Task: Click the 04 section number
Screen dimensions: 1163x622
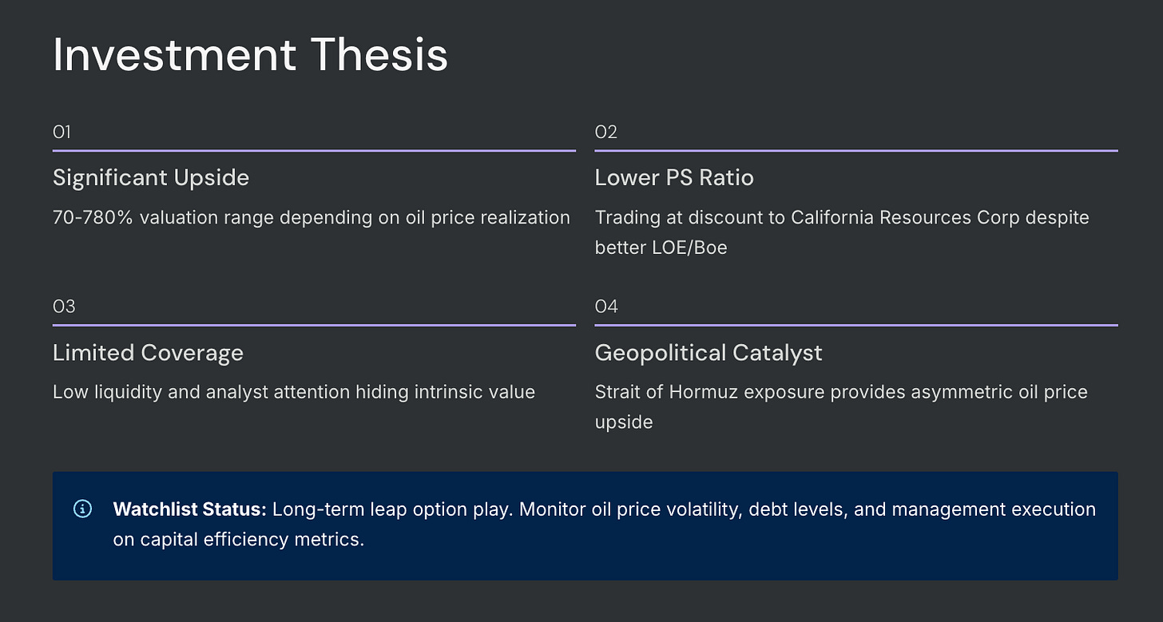Action: pos(606,307)
